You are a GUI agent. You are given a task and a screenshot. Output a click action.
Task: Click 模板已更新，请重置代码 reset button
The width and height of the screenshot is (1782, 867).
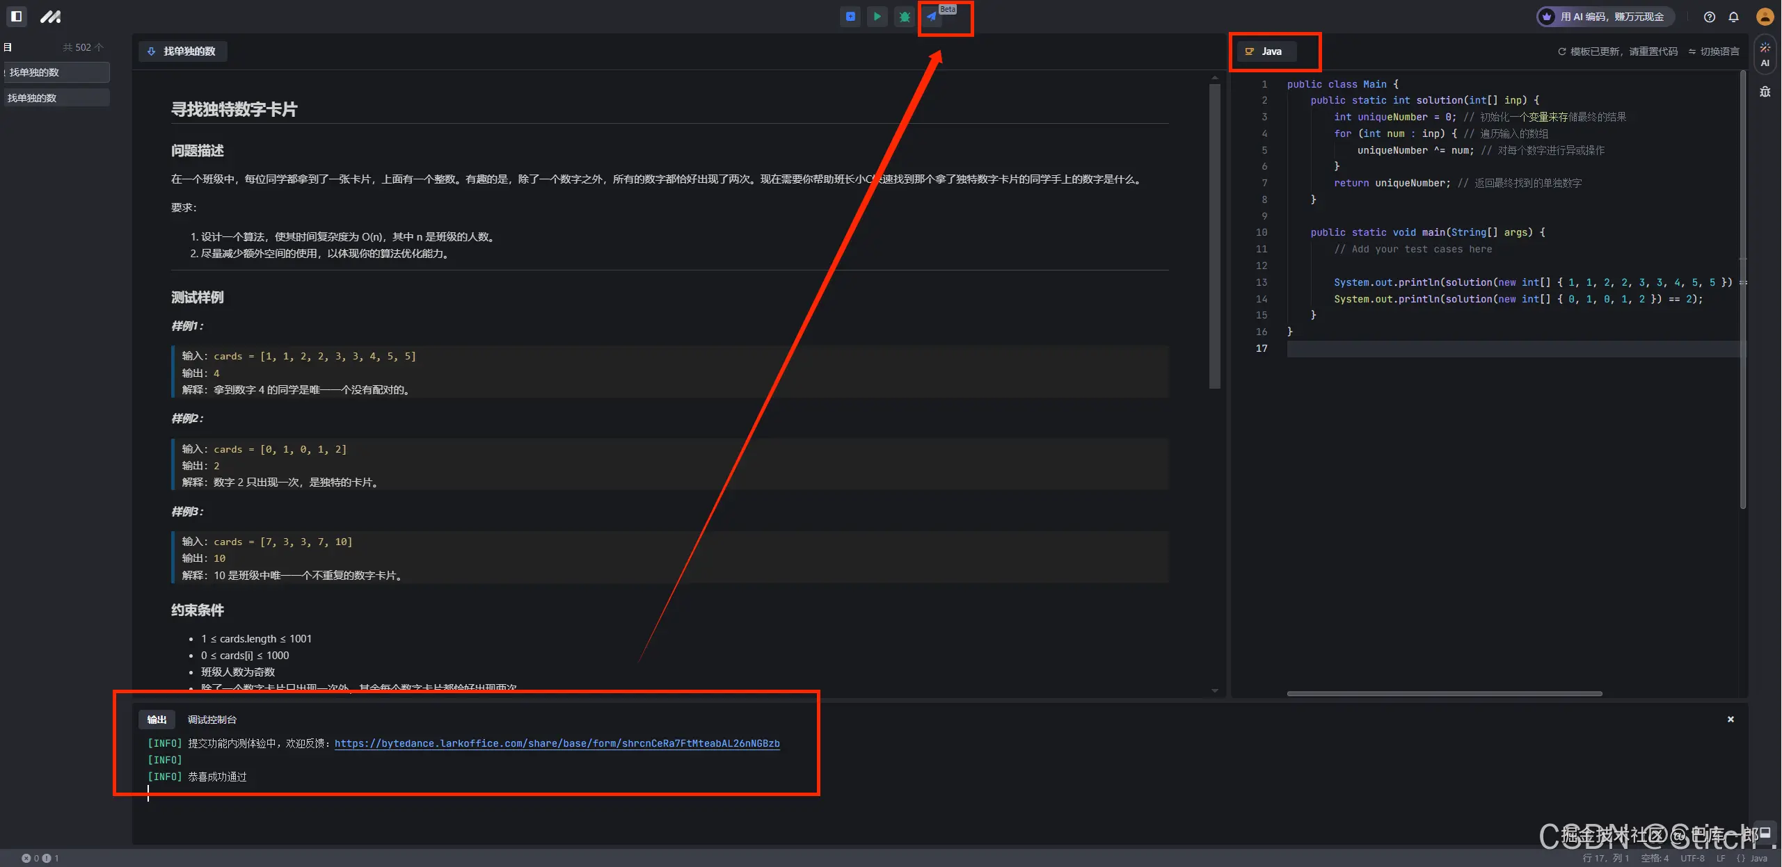coord(1617,51)
